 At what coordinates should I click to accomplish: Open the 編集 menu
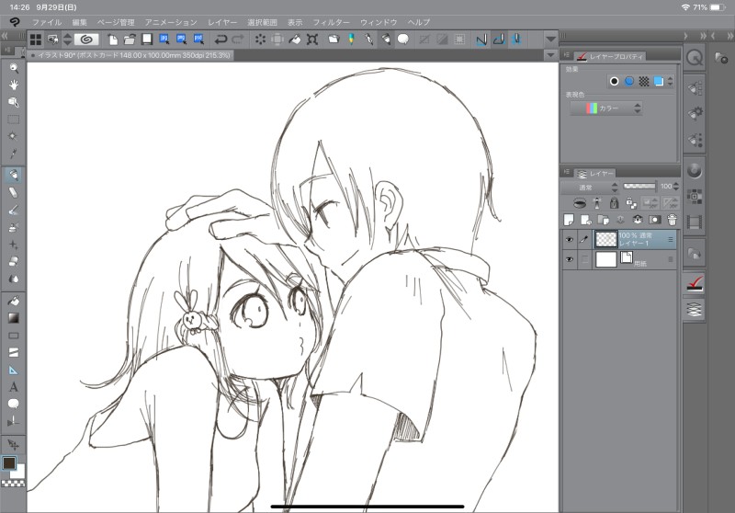(79, 22)
